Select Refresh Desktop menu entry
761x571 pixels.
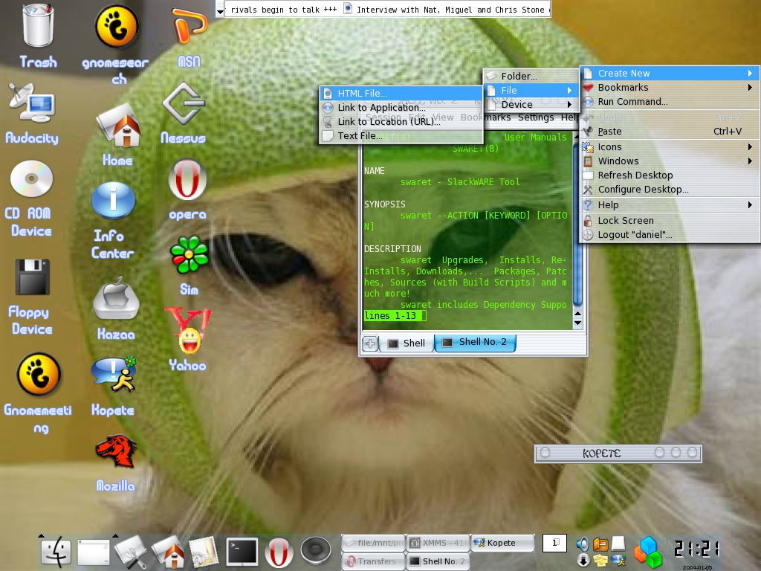pos(670,175)
